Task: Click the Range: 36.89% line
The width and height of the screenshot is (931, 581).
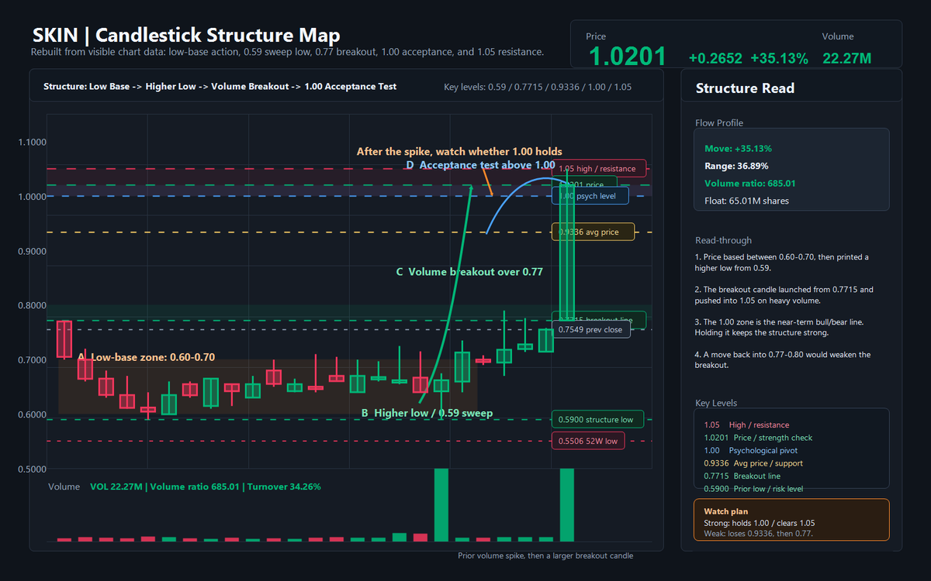Action: click(736, 166)
